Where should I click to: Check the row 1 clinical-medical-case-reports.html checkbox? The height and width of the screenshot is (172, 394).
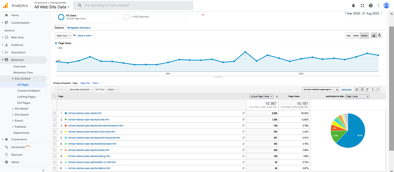point(54,113)
